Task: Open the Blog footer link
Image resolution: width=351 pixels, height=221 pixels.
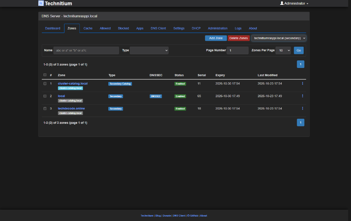Action: coord(158,216)
